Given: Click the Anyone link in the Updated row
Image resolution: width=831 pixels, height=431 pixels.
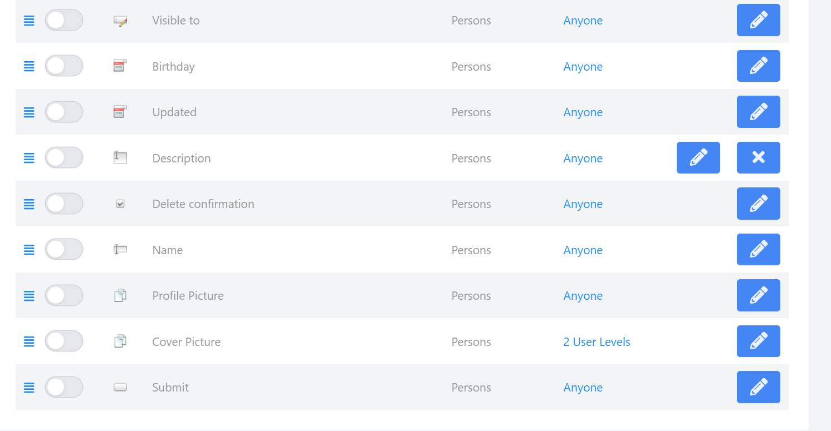Looking at the screenshot, I should (x=583, y=112).
